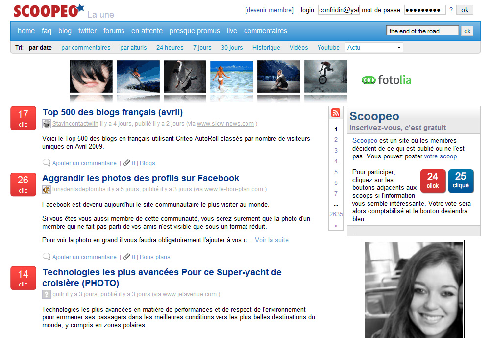
Task: Click the mot de passe field
Action: 425,10
